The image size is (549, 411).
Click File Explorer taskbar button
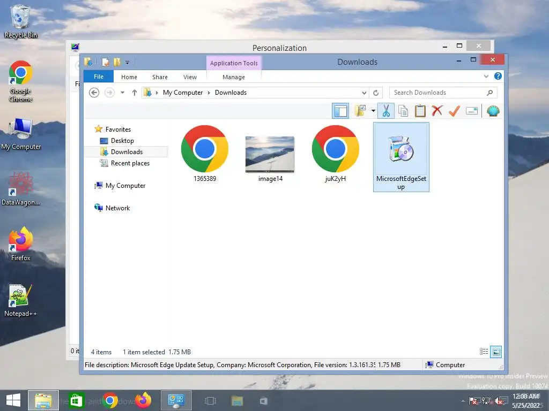tap(43, 400)
